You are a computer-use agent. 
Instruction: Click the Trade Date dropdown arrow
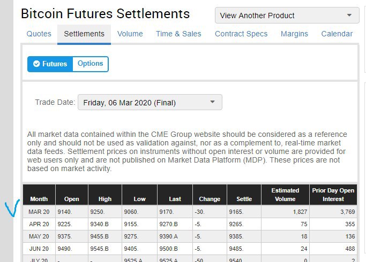point(212,102)
